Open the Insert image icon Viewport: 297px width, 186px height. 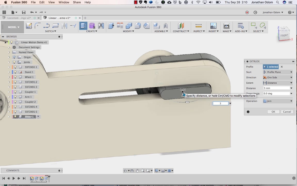point(213,26)
